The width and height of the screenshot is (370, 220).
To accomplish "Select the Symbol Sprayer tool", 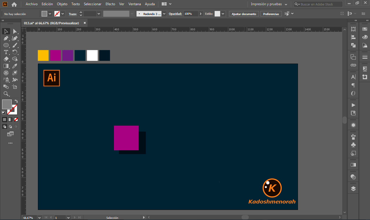I will point(6,80).
